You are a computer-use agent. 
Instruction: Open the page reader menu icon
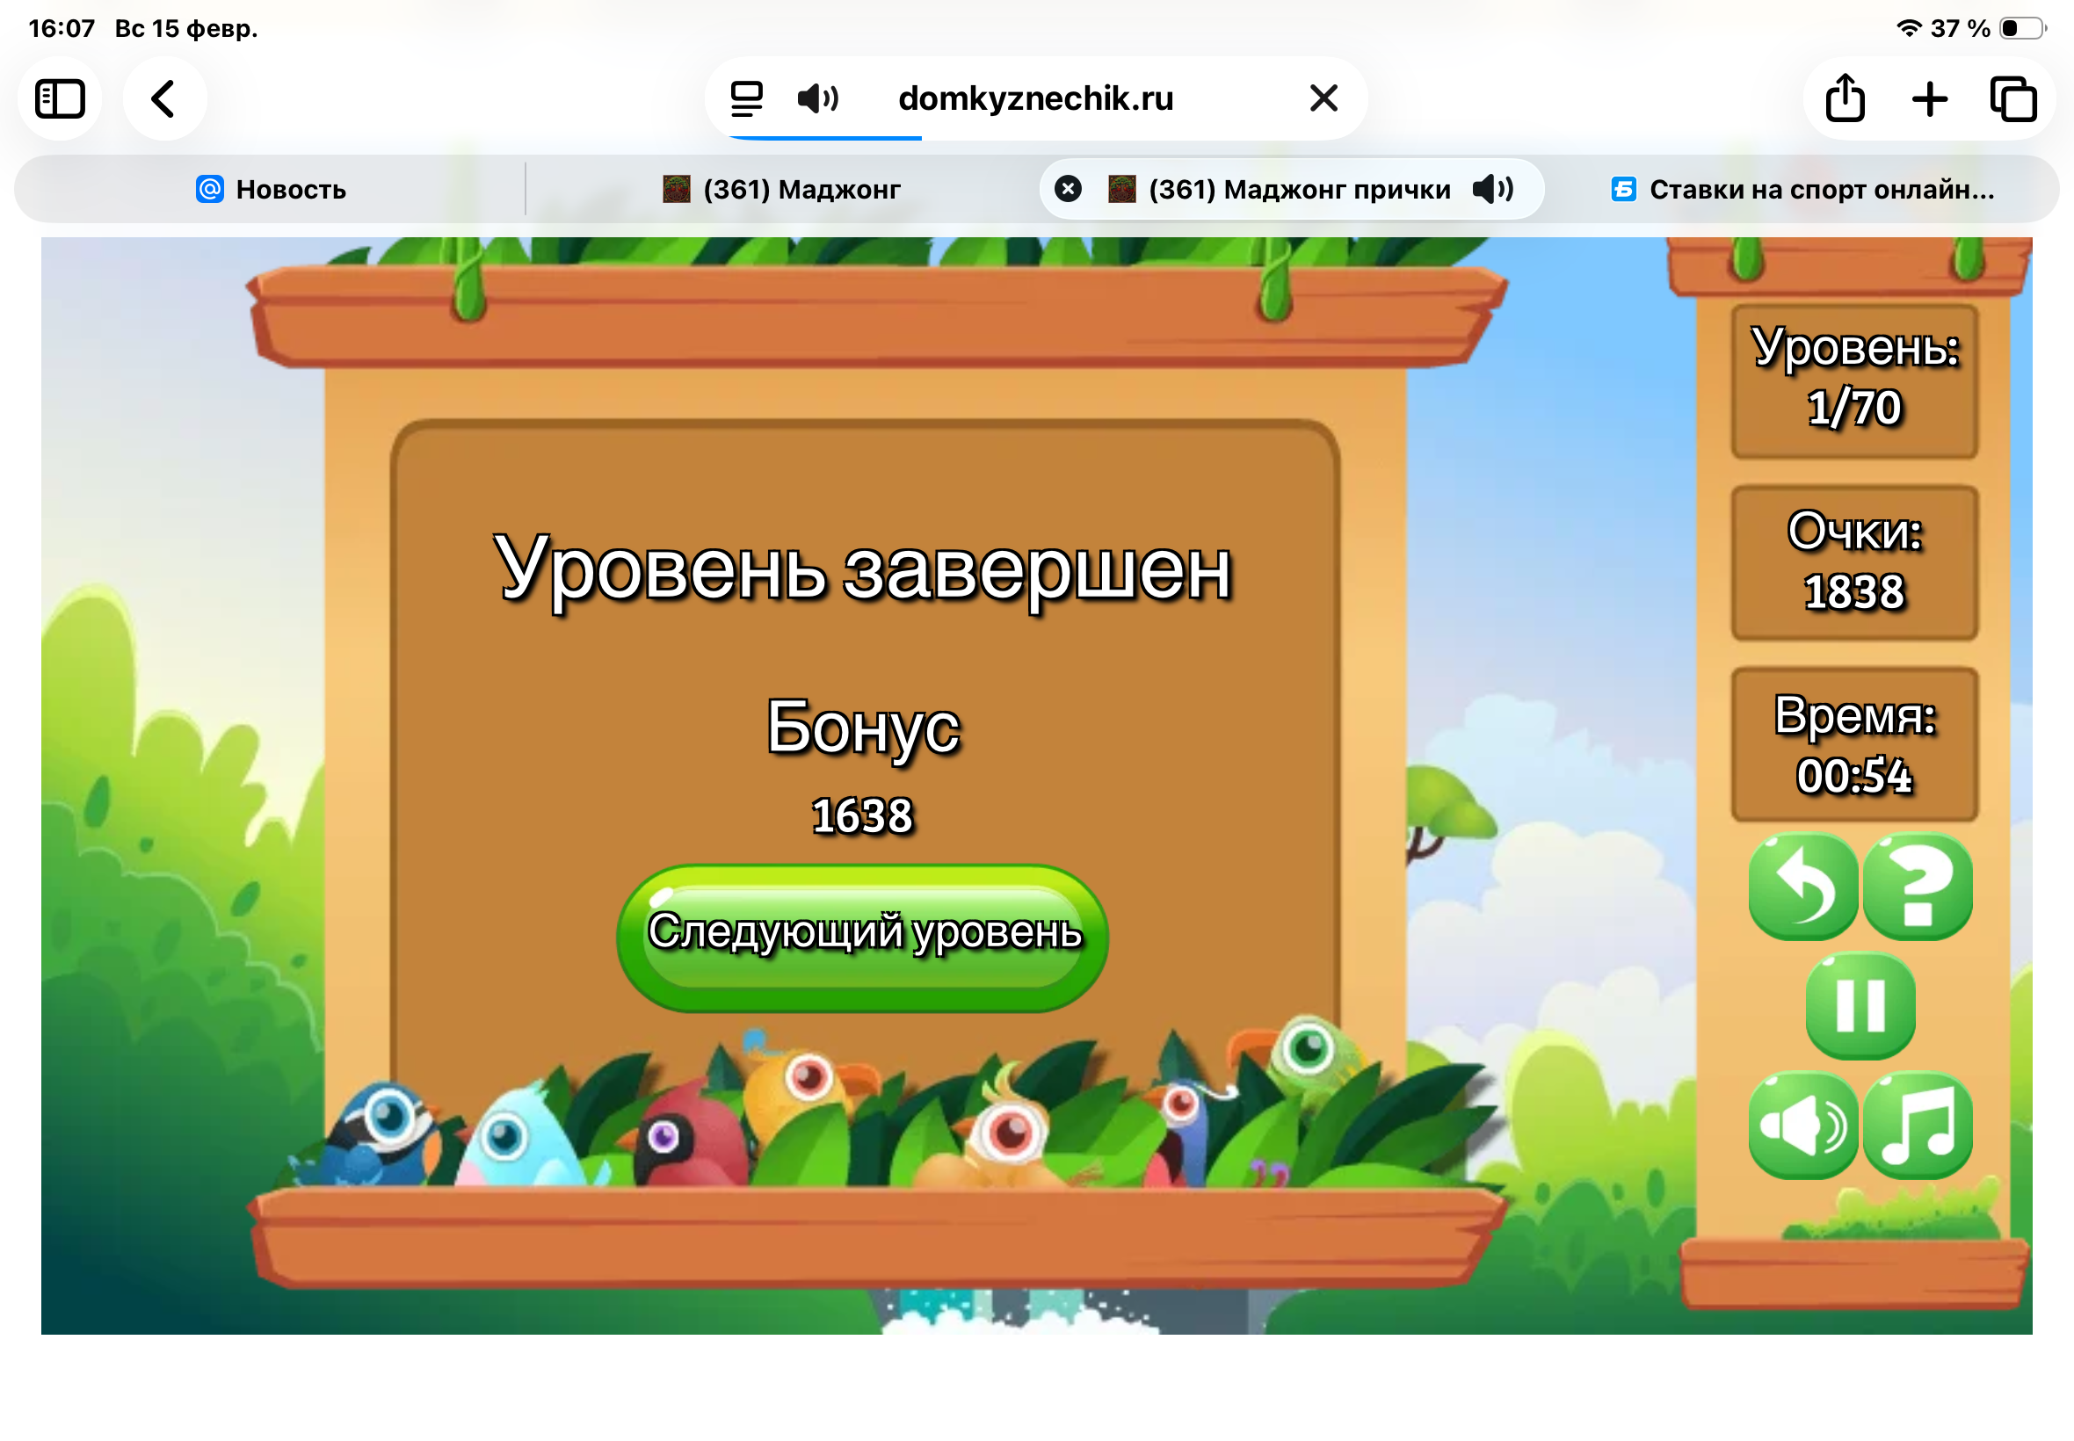(x=746, y=98)
